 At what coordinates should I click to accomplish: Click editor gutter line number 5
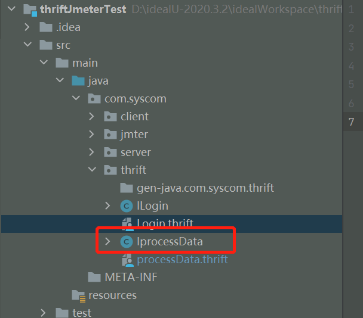click(x=351, y=85)
